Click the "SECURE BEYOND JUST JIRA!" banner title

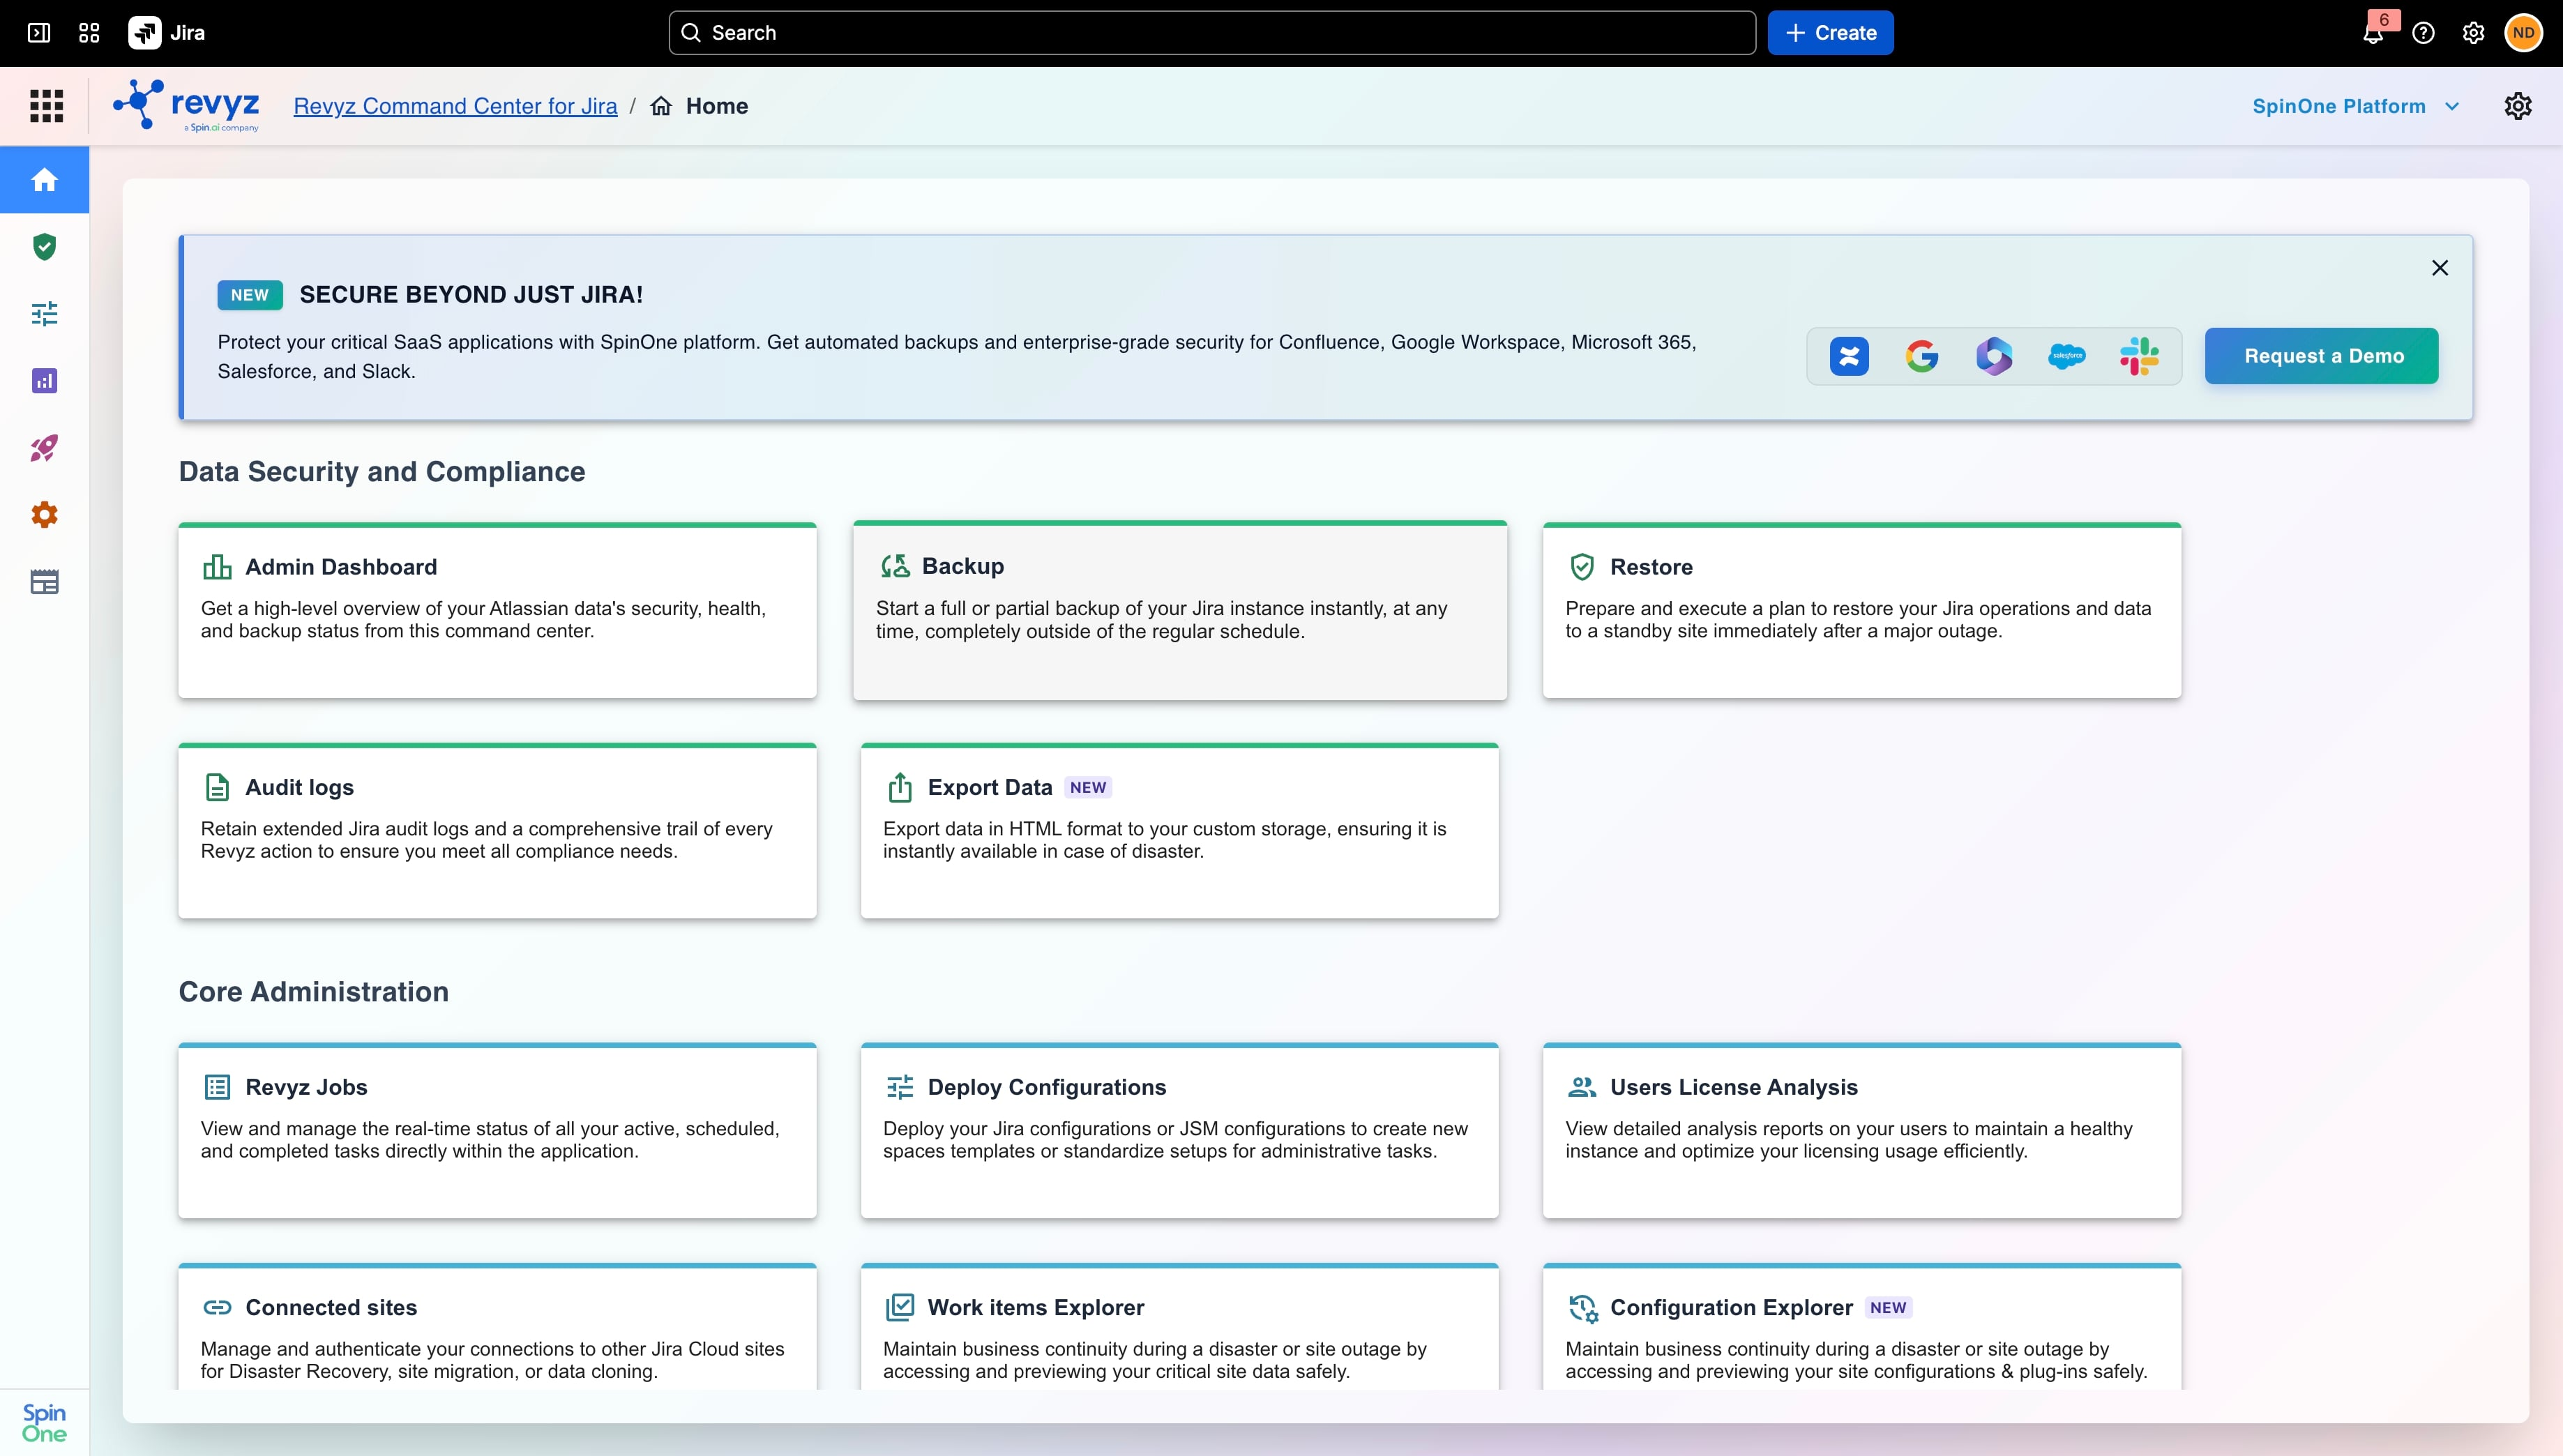click(471, 295)
